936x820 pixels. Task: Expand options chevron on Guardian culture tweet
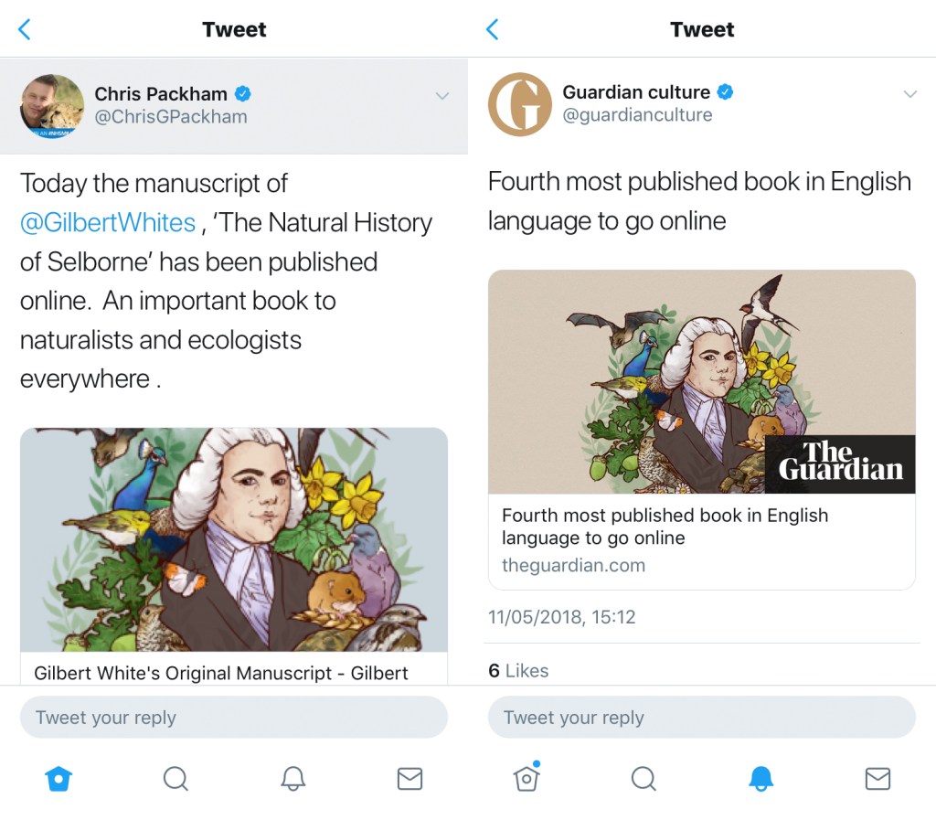click(x=909, y=94)
